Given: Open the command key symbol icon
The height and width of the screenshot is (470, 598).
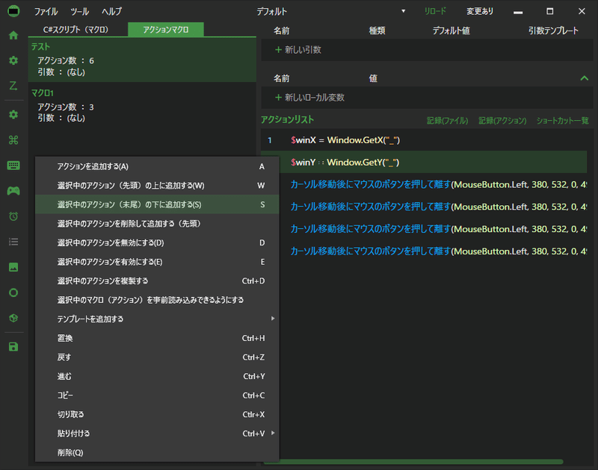Looking at the screenshot, I should (13, 140).
